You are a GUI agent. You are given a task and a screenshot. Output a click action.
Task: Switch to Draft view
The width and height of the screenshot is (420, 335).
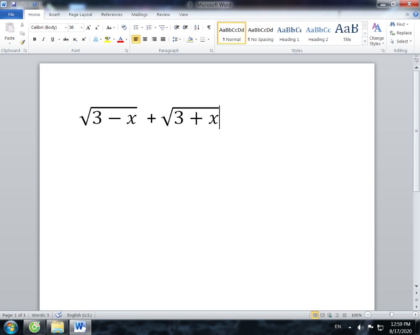pyautogui.click(x=345, y=315)
